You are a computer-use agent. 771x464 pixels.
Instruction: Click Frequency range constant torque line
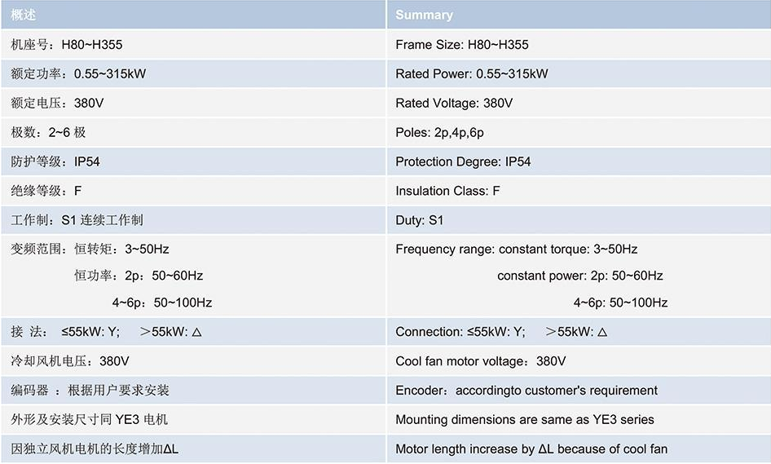(516, 249)
